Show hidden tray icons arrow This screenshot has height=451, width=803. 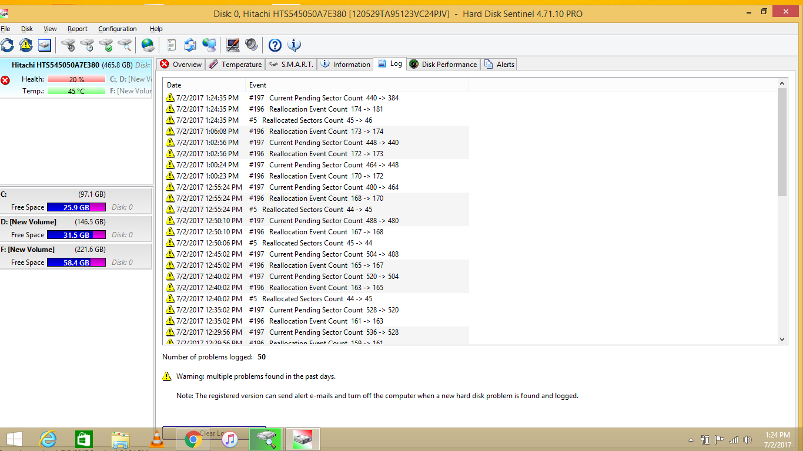691,439
